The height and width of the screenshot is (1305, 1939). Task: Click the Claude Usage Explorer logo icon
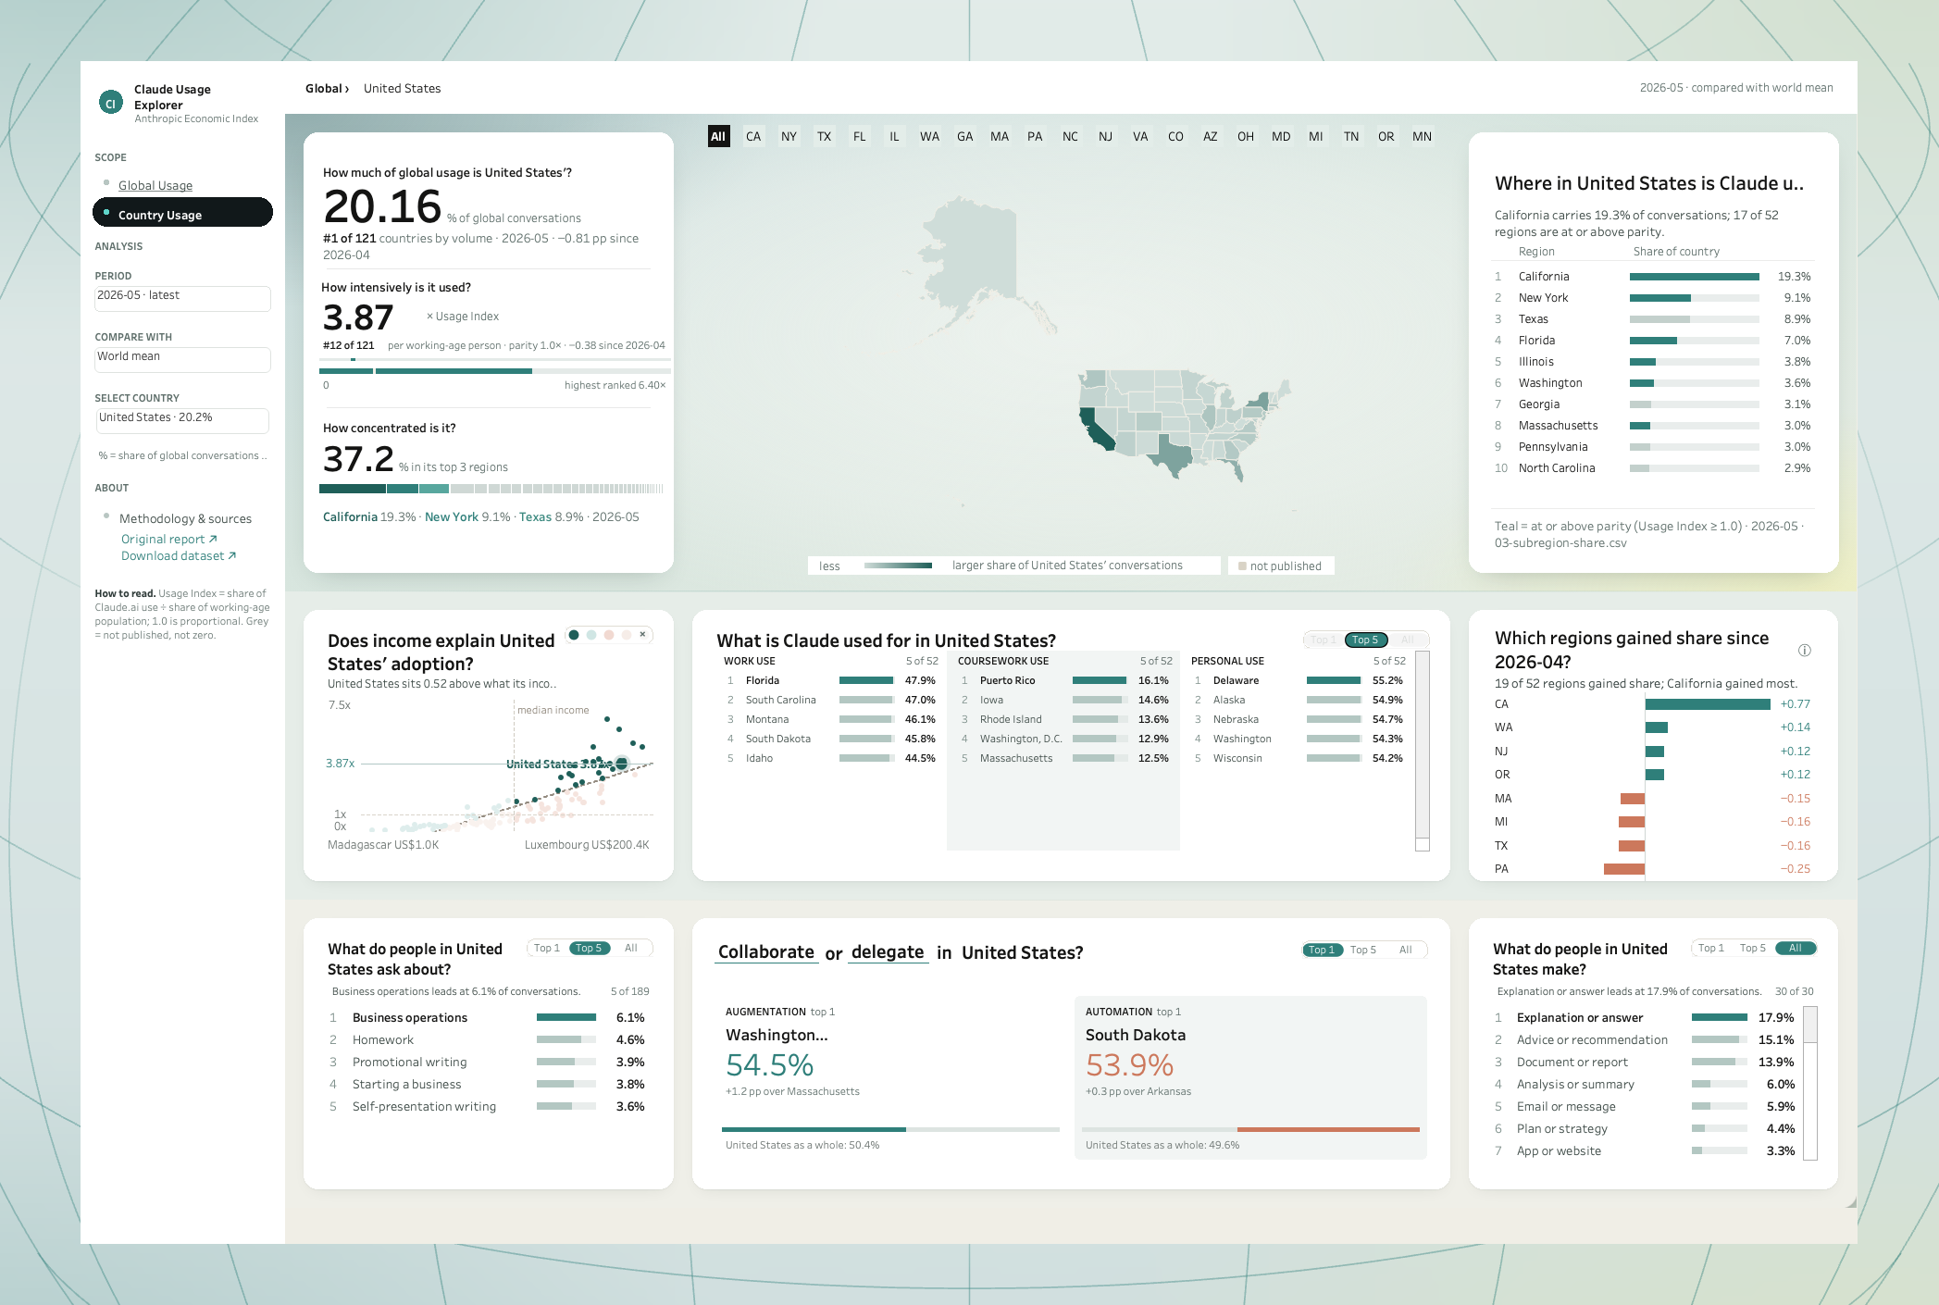[111, 103]
